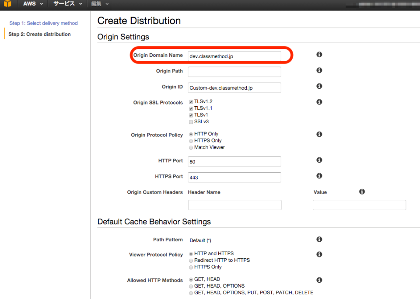Viewport: 420px width, 299px height.
Task: Open the HTTP Port info tooltip
Action: point(319,160)
